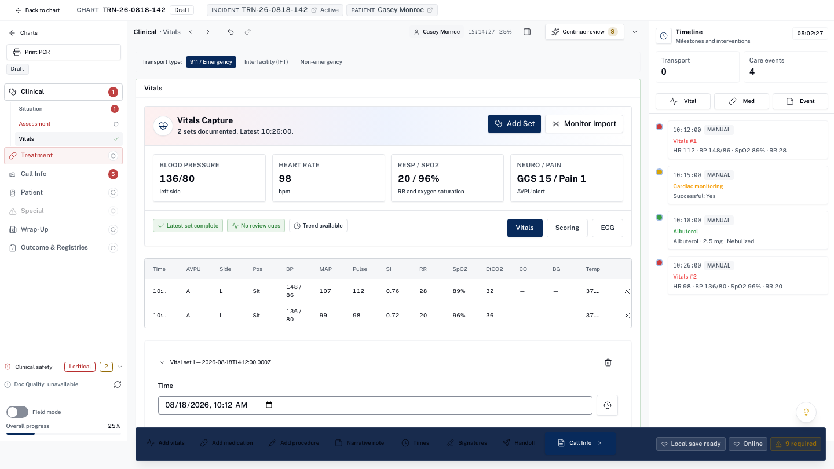834x469 pixels.
Task: Click the Clinical safety shield icon
Action: [8, 367]
